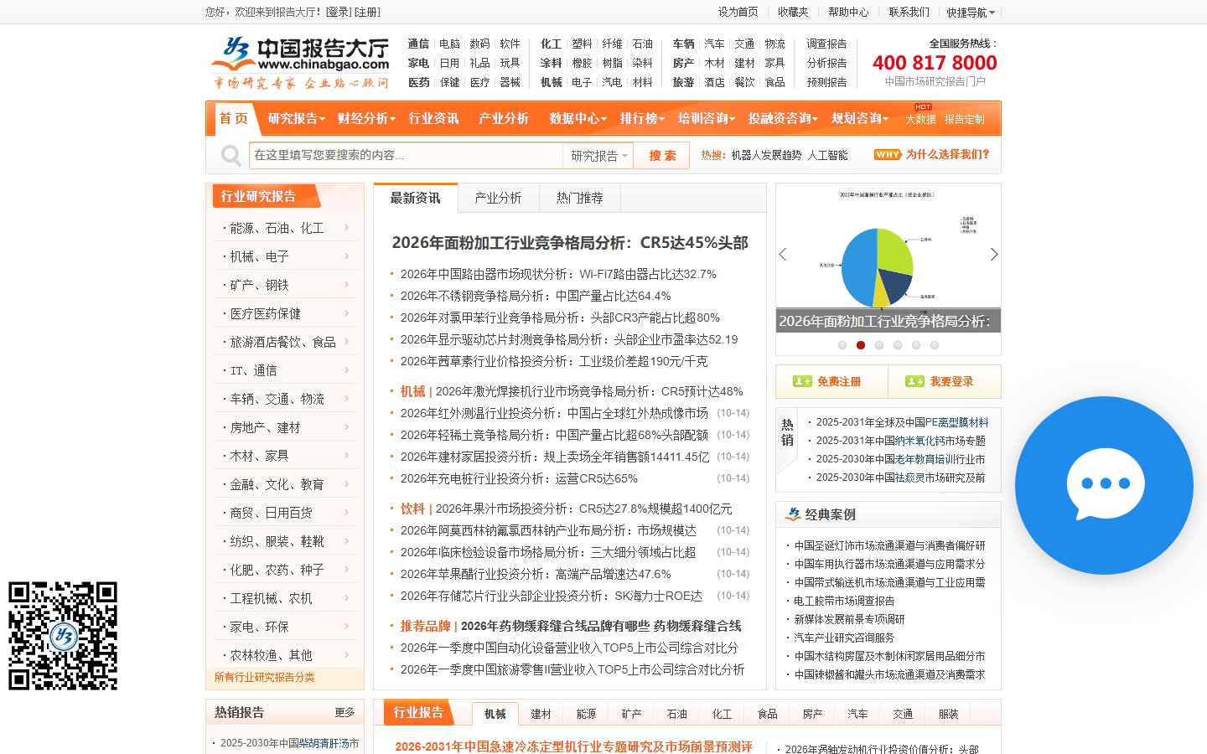
Task: Open 更多 hot reports link
Action: 344,713
